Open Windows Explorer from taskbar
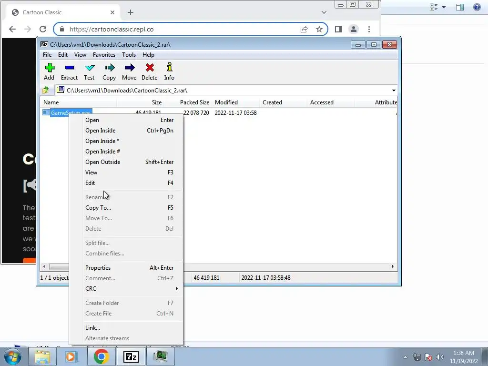 click(x=42, y=356)
